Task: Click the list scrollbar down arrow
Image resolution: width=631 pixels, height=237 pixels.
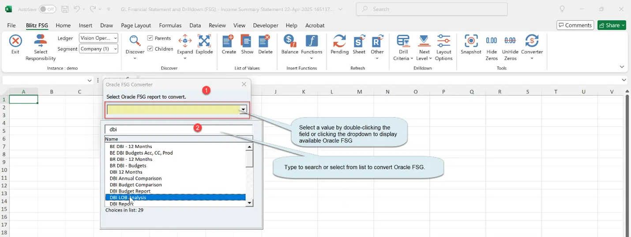Action: [250, 203]
